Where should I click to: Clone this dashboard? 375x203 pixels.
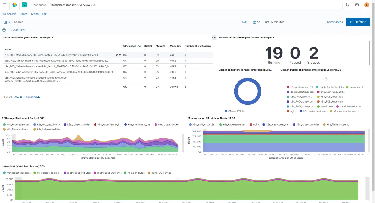coord(35,14)
